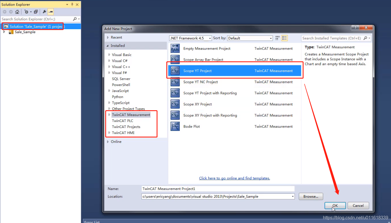The width and height of the screenshot is (391, 223).
Task: Click 'Click here to go online' link
Action: 234,178
